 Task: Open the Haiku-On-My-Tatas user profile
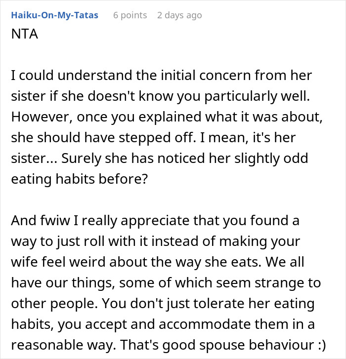click(54, 15)
